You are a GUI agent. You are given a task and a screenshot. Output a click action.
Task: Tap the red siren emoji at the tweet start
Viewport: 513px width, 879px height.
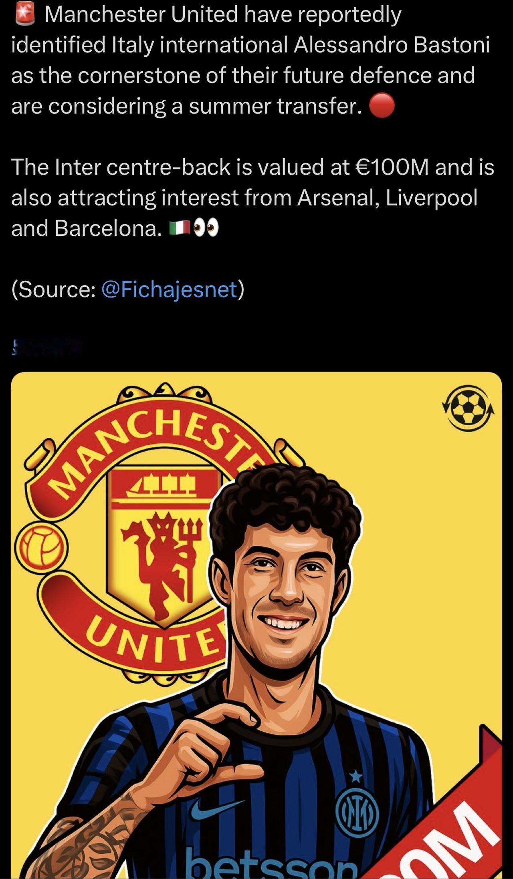coord(25,15)
